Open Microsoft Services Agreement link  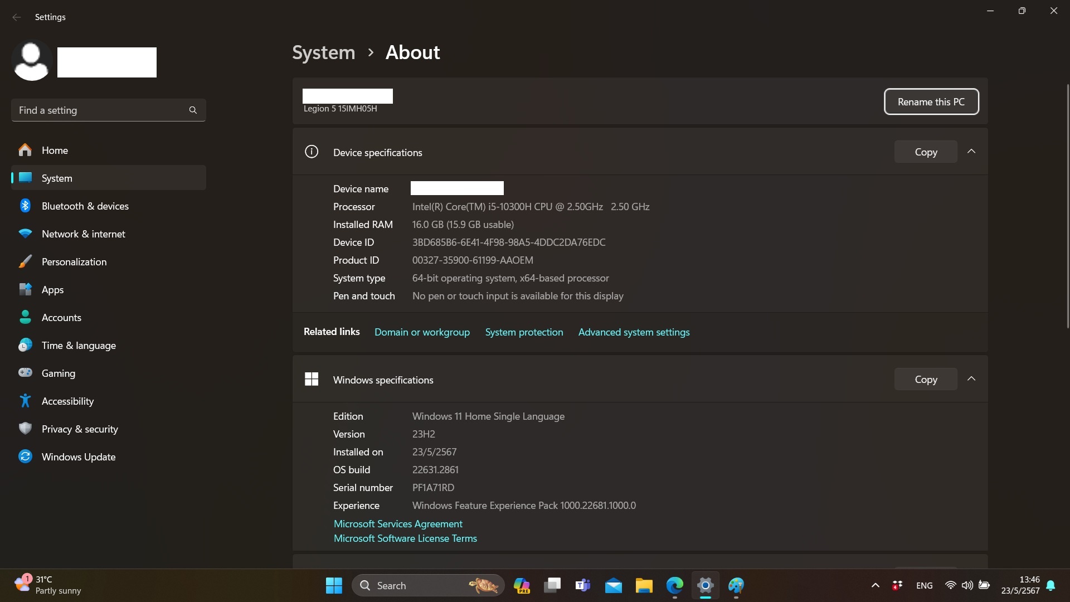[x=398, y=524]
